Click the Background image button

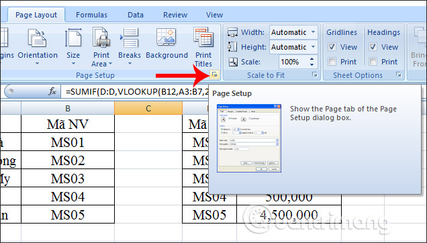point(167,44)
